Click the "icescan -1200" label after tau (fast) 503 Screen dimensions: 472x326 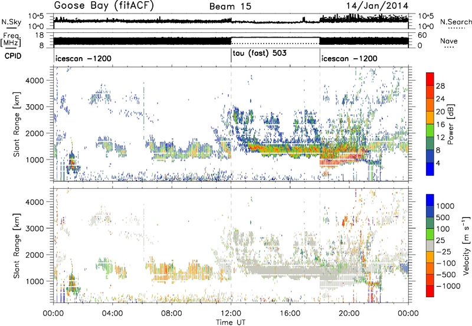pyautogui.click(x=349, y=58)
